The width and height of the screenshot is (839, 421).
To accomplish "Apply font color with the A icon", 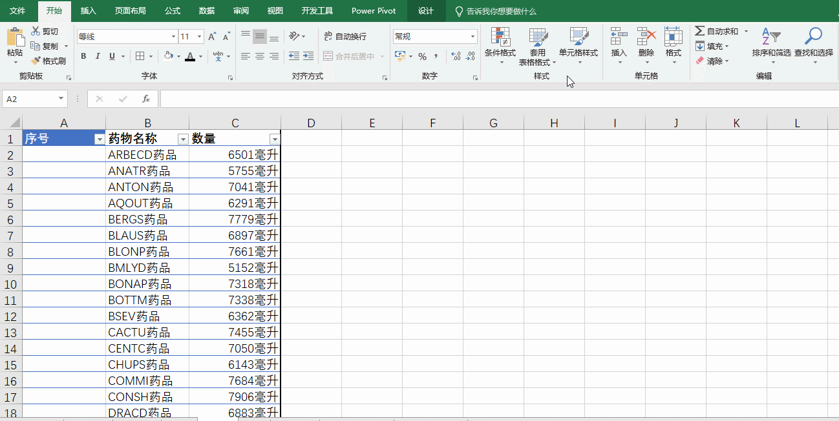I will (x=190, y=56).
